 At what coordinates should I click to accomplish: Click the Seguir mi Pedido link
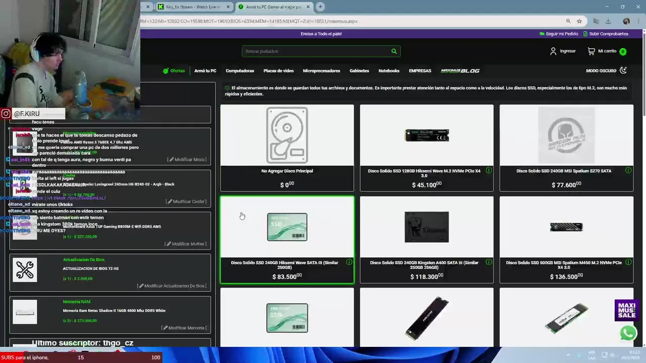tap(559, 34)
